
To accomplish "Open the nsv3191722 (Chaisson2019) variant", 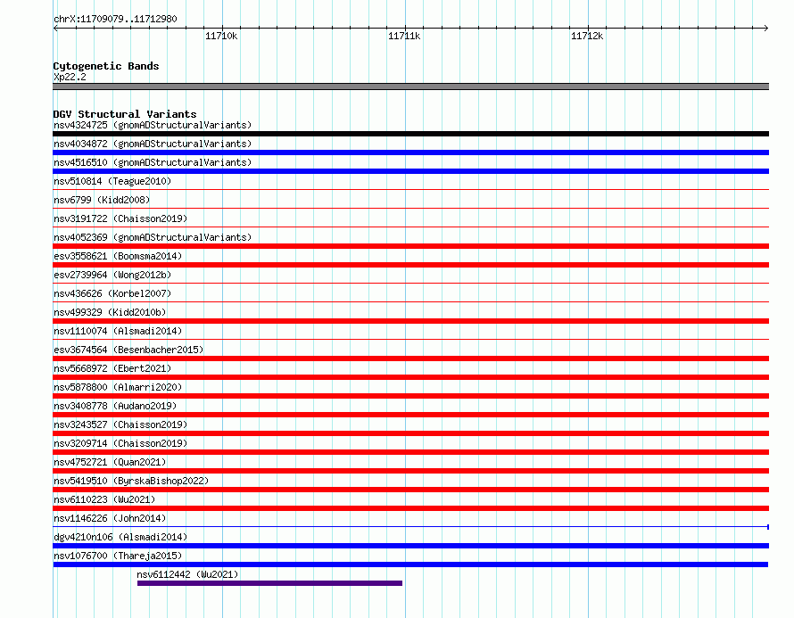I will (x=120, y=218).
